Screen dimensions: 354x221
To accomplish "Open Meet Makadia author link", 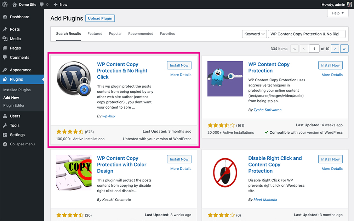I will click(265, 199).
